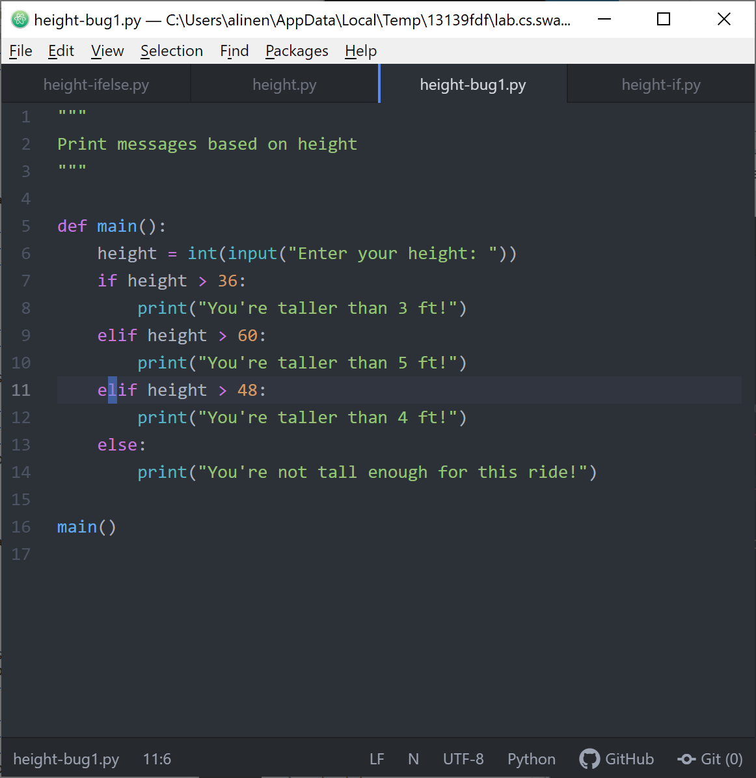Click the height-bug1.py filename in status bar
This screenshot has height=778, width=756.
click(66, 759)
